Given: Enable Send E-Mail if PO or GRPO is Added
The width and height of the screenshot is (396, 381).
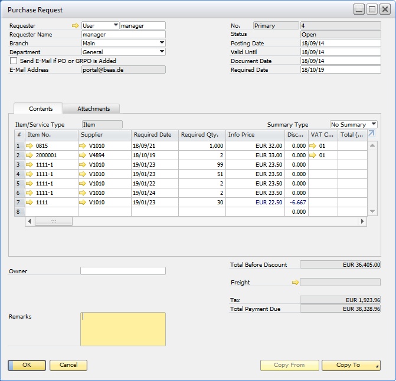Looking at the screenshot, I should 14,61.
